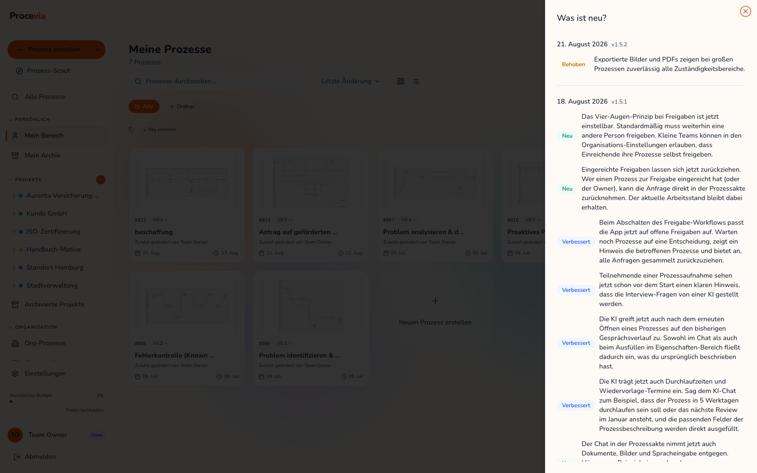Click the Paket nachkaufen link
Viewport: 757px width, 473px height.
pos(85,410)
